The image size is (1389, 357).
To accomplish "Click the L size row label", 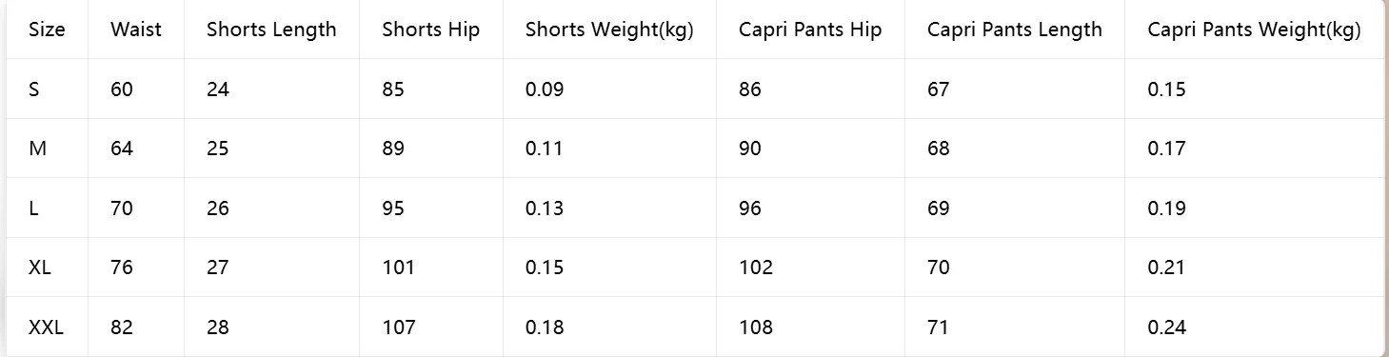I will point(34,208).
